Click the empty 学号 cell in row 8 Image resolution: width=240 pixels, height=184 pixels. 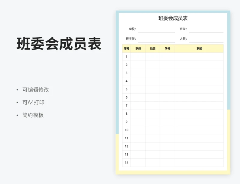(x=167, y=114)
